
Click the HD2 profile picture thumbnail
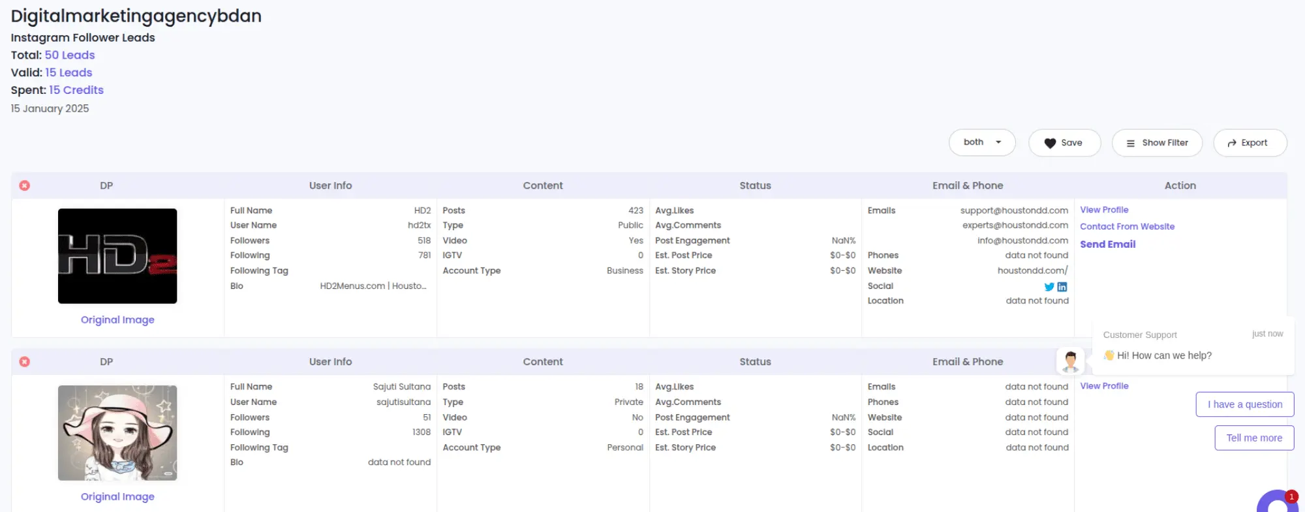(117, 256)
